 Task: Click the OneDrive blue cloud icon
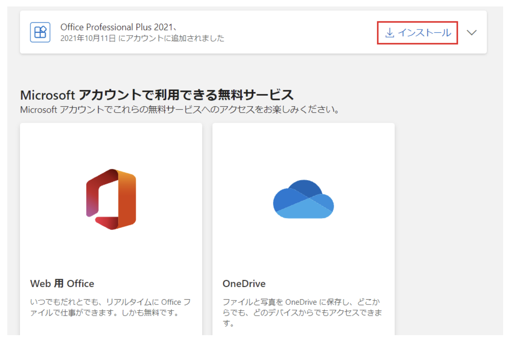tap(303, 199)
